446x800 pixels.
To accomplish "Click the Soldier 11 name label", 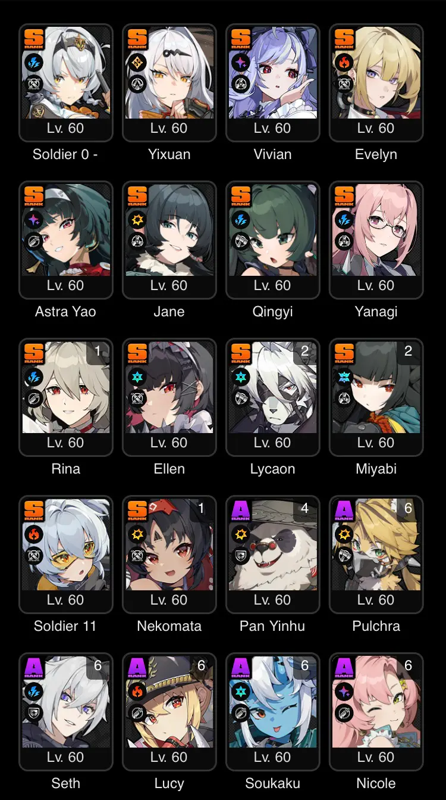I will click(65, 626).
